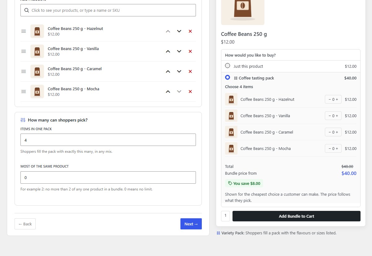Move Caramel down in the product list

click(x=179, y=71)
